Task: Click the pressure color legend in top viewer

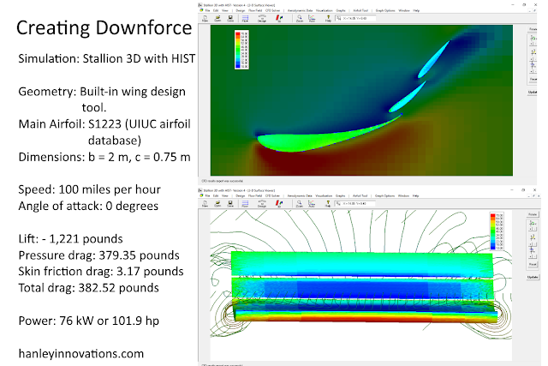Action: (x=241, y=50)
